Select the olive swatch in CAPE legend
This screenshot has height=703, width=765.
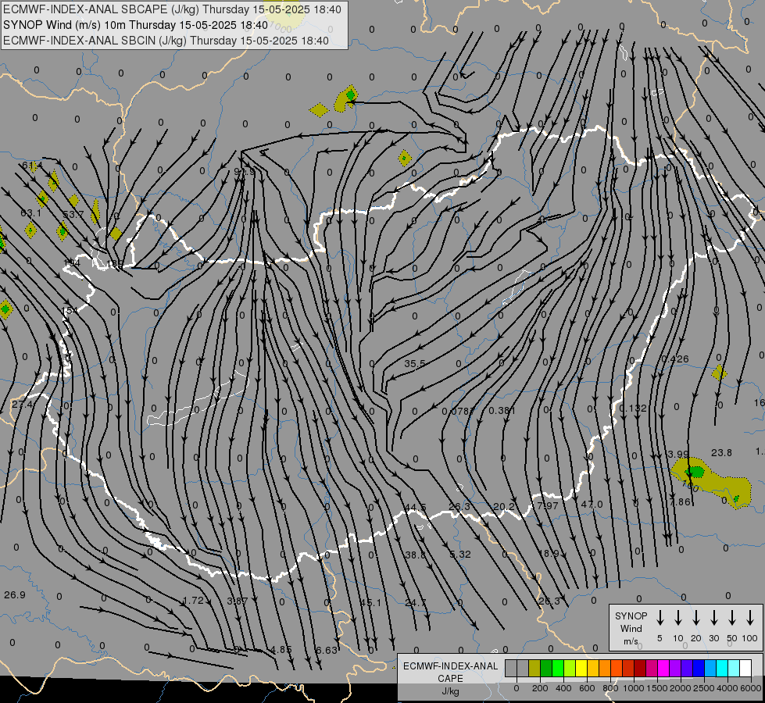534,669
